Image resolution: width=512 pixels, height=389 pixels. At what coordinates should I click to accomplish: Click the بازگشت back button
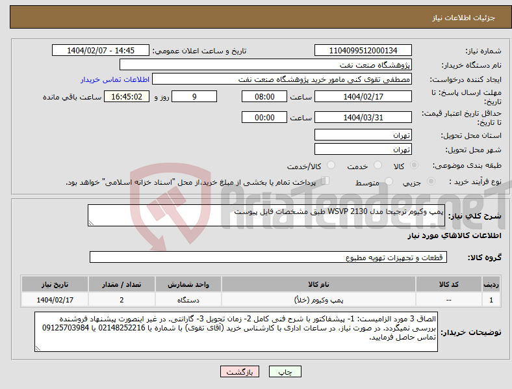tap(240, 371)
